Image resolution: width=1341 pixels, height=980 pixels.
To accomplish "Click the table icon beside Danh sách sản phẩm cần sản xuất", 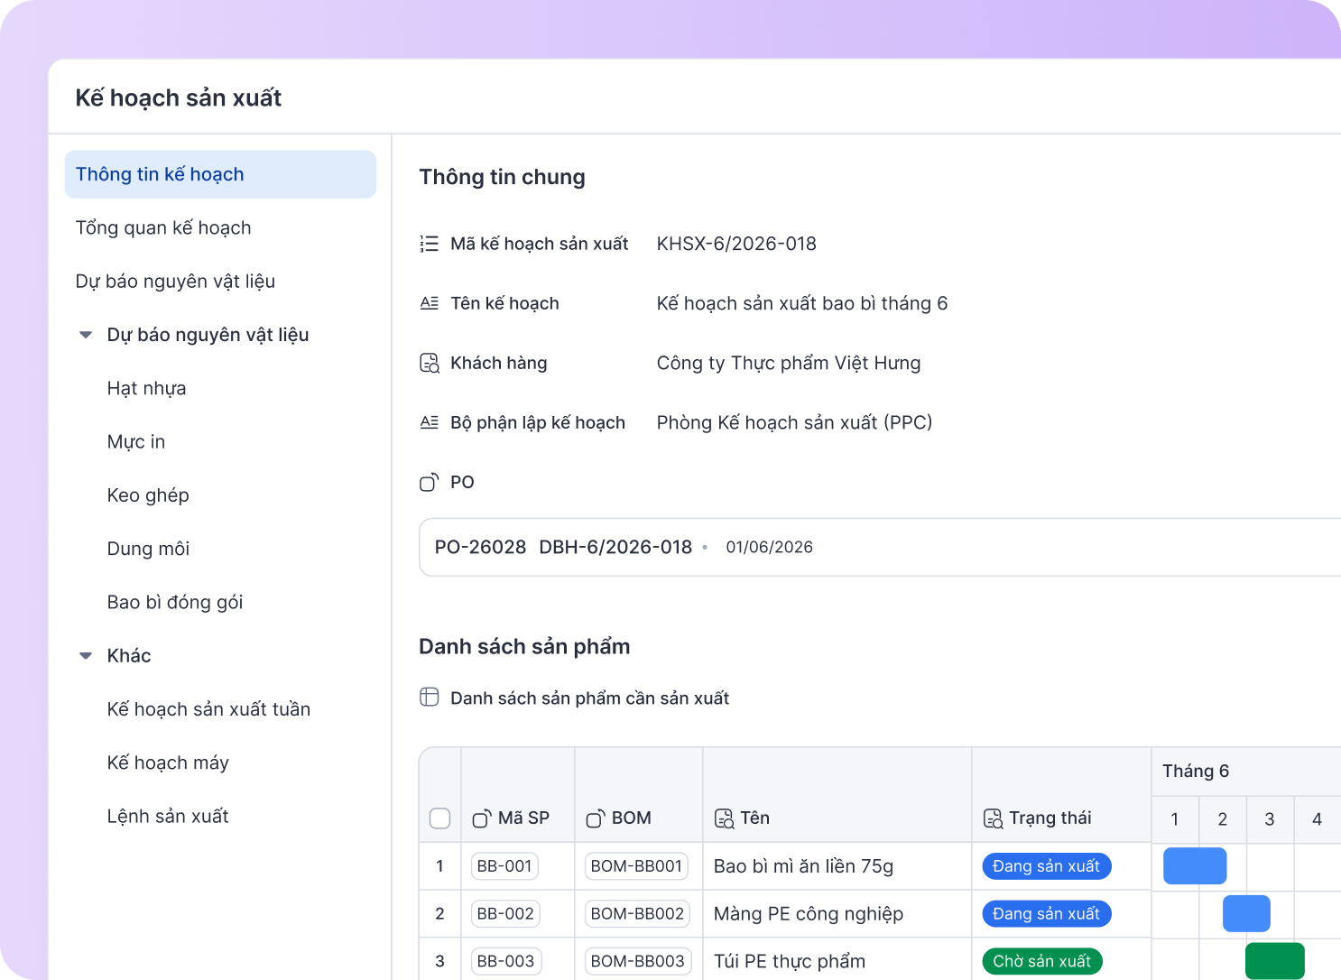I will click(x=430, y=698).
